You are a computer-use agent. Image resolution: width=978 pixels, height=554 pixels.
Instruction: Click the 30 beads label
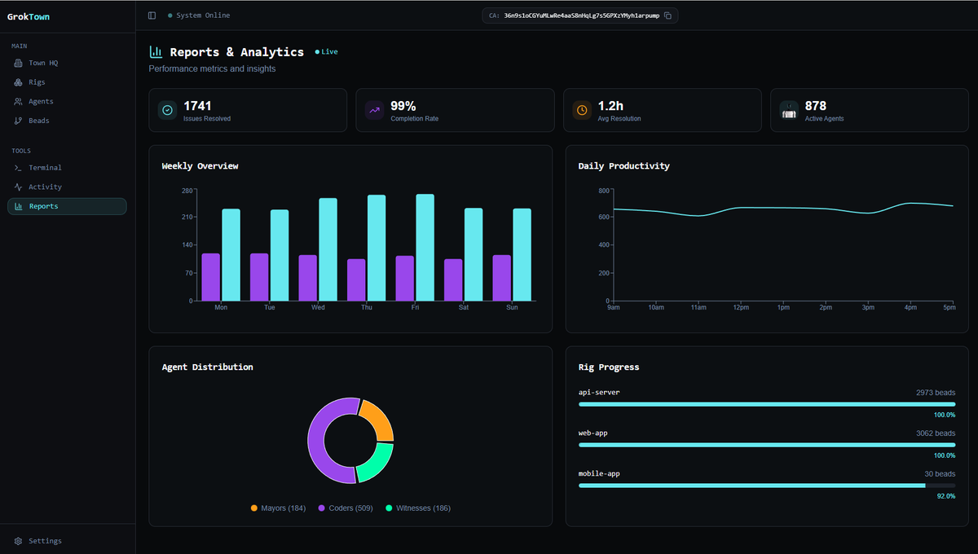click(940, 474)
